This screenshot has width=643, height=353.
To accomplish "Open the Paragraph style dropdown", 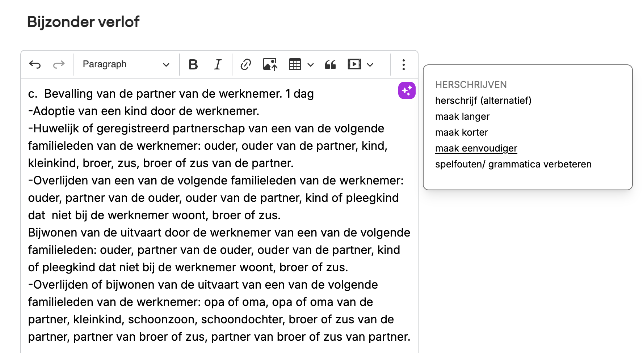I will 126,64.
